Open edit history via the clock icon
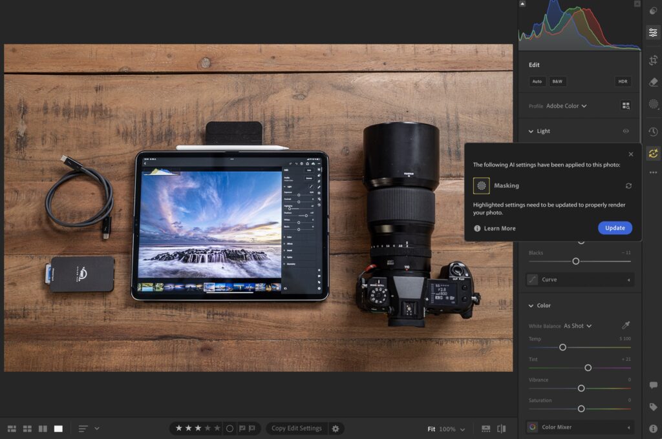The height and width of the screenshot is (439, 662). click(x=654, y=132)
